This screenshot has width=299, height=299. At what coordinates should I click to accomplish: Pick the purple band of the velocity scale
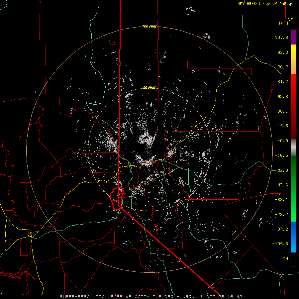click(x=293, y=37)
